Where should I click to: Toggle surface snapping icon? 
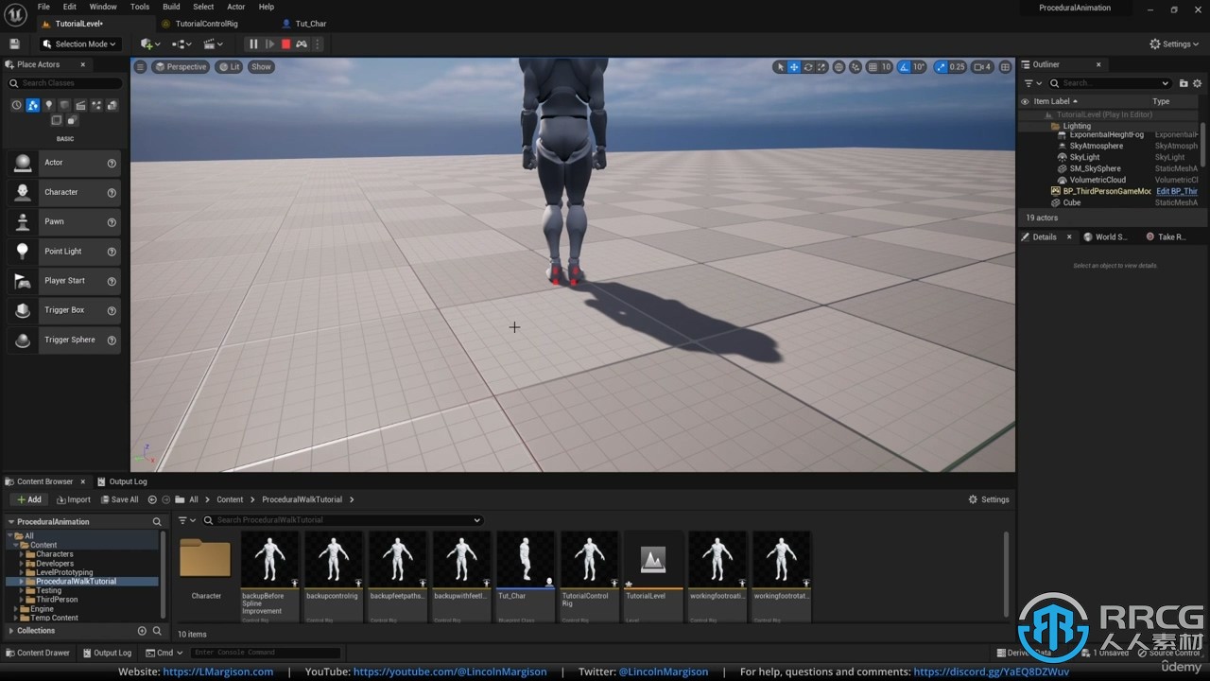tap(856, 67)
